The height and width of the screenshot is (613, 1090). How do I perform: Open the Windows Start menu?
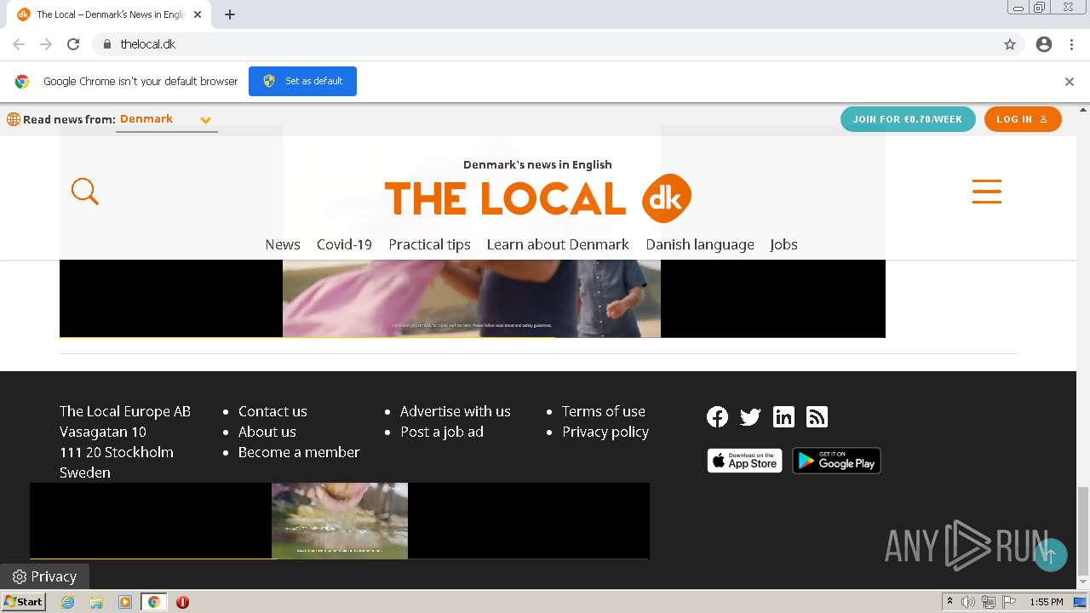coord(23,602)
